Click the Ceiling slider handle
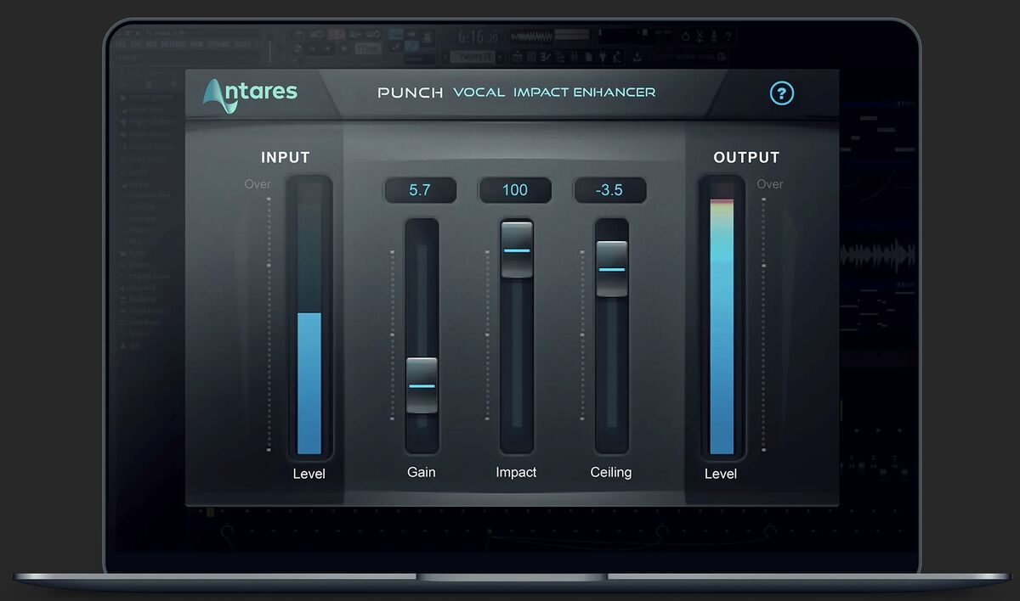1020x601 pixels. tap(611, 268)
